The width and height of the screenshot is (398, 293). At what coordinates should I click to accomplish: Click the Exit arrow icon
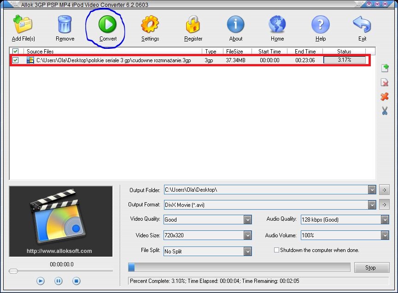362,24
